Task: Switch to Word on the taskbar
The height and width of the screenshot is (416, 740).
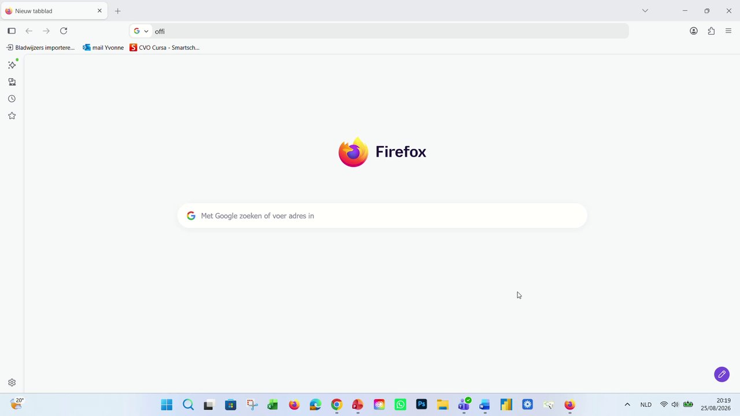Action: pyautogui.click(x=485, y=404)
